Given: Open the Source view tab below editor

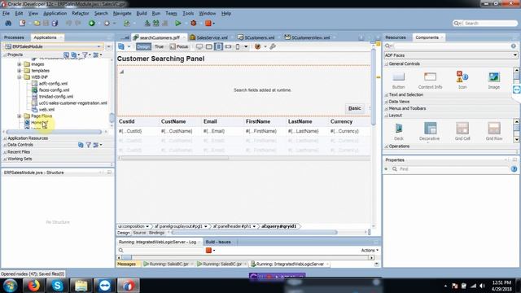Looking at the screenshot, I should pos(139,233).
